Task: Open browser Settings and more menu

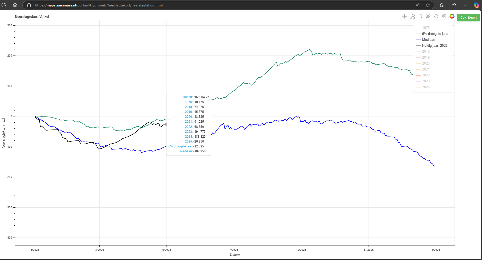Action: point(466,5)
